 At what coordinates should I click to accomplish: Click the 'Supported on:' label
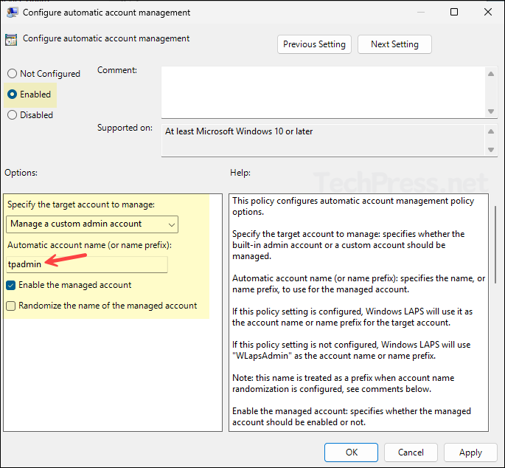click(x=125, y=128)
